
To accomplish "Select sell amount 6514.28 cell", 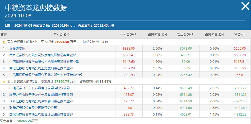I will coord(186,95).
